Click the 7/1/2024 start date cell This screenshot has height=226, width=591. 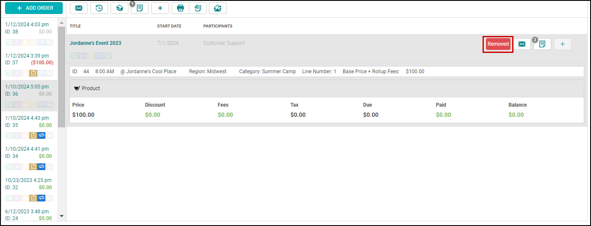[x=168, y=43]
